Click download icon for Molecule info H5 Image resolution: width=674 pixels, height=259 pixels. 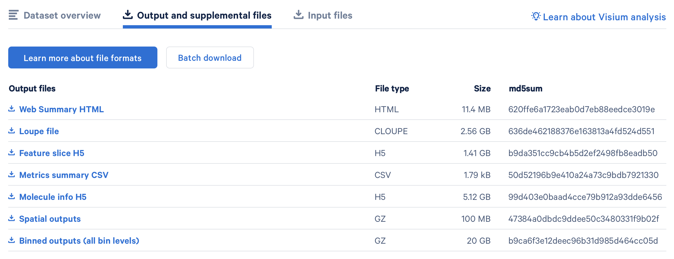tap(12, 196)
